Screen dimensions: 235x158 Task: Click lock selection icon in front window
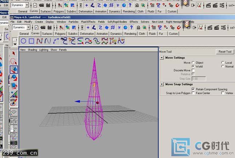[x=138, y=28]
